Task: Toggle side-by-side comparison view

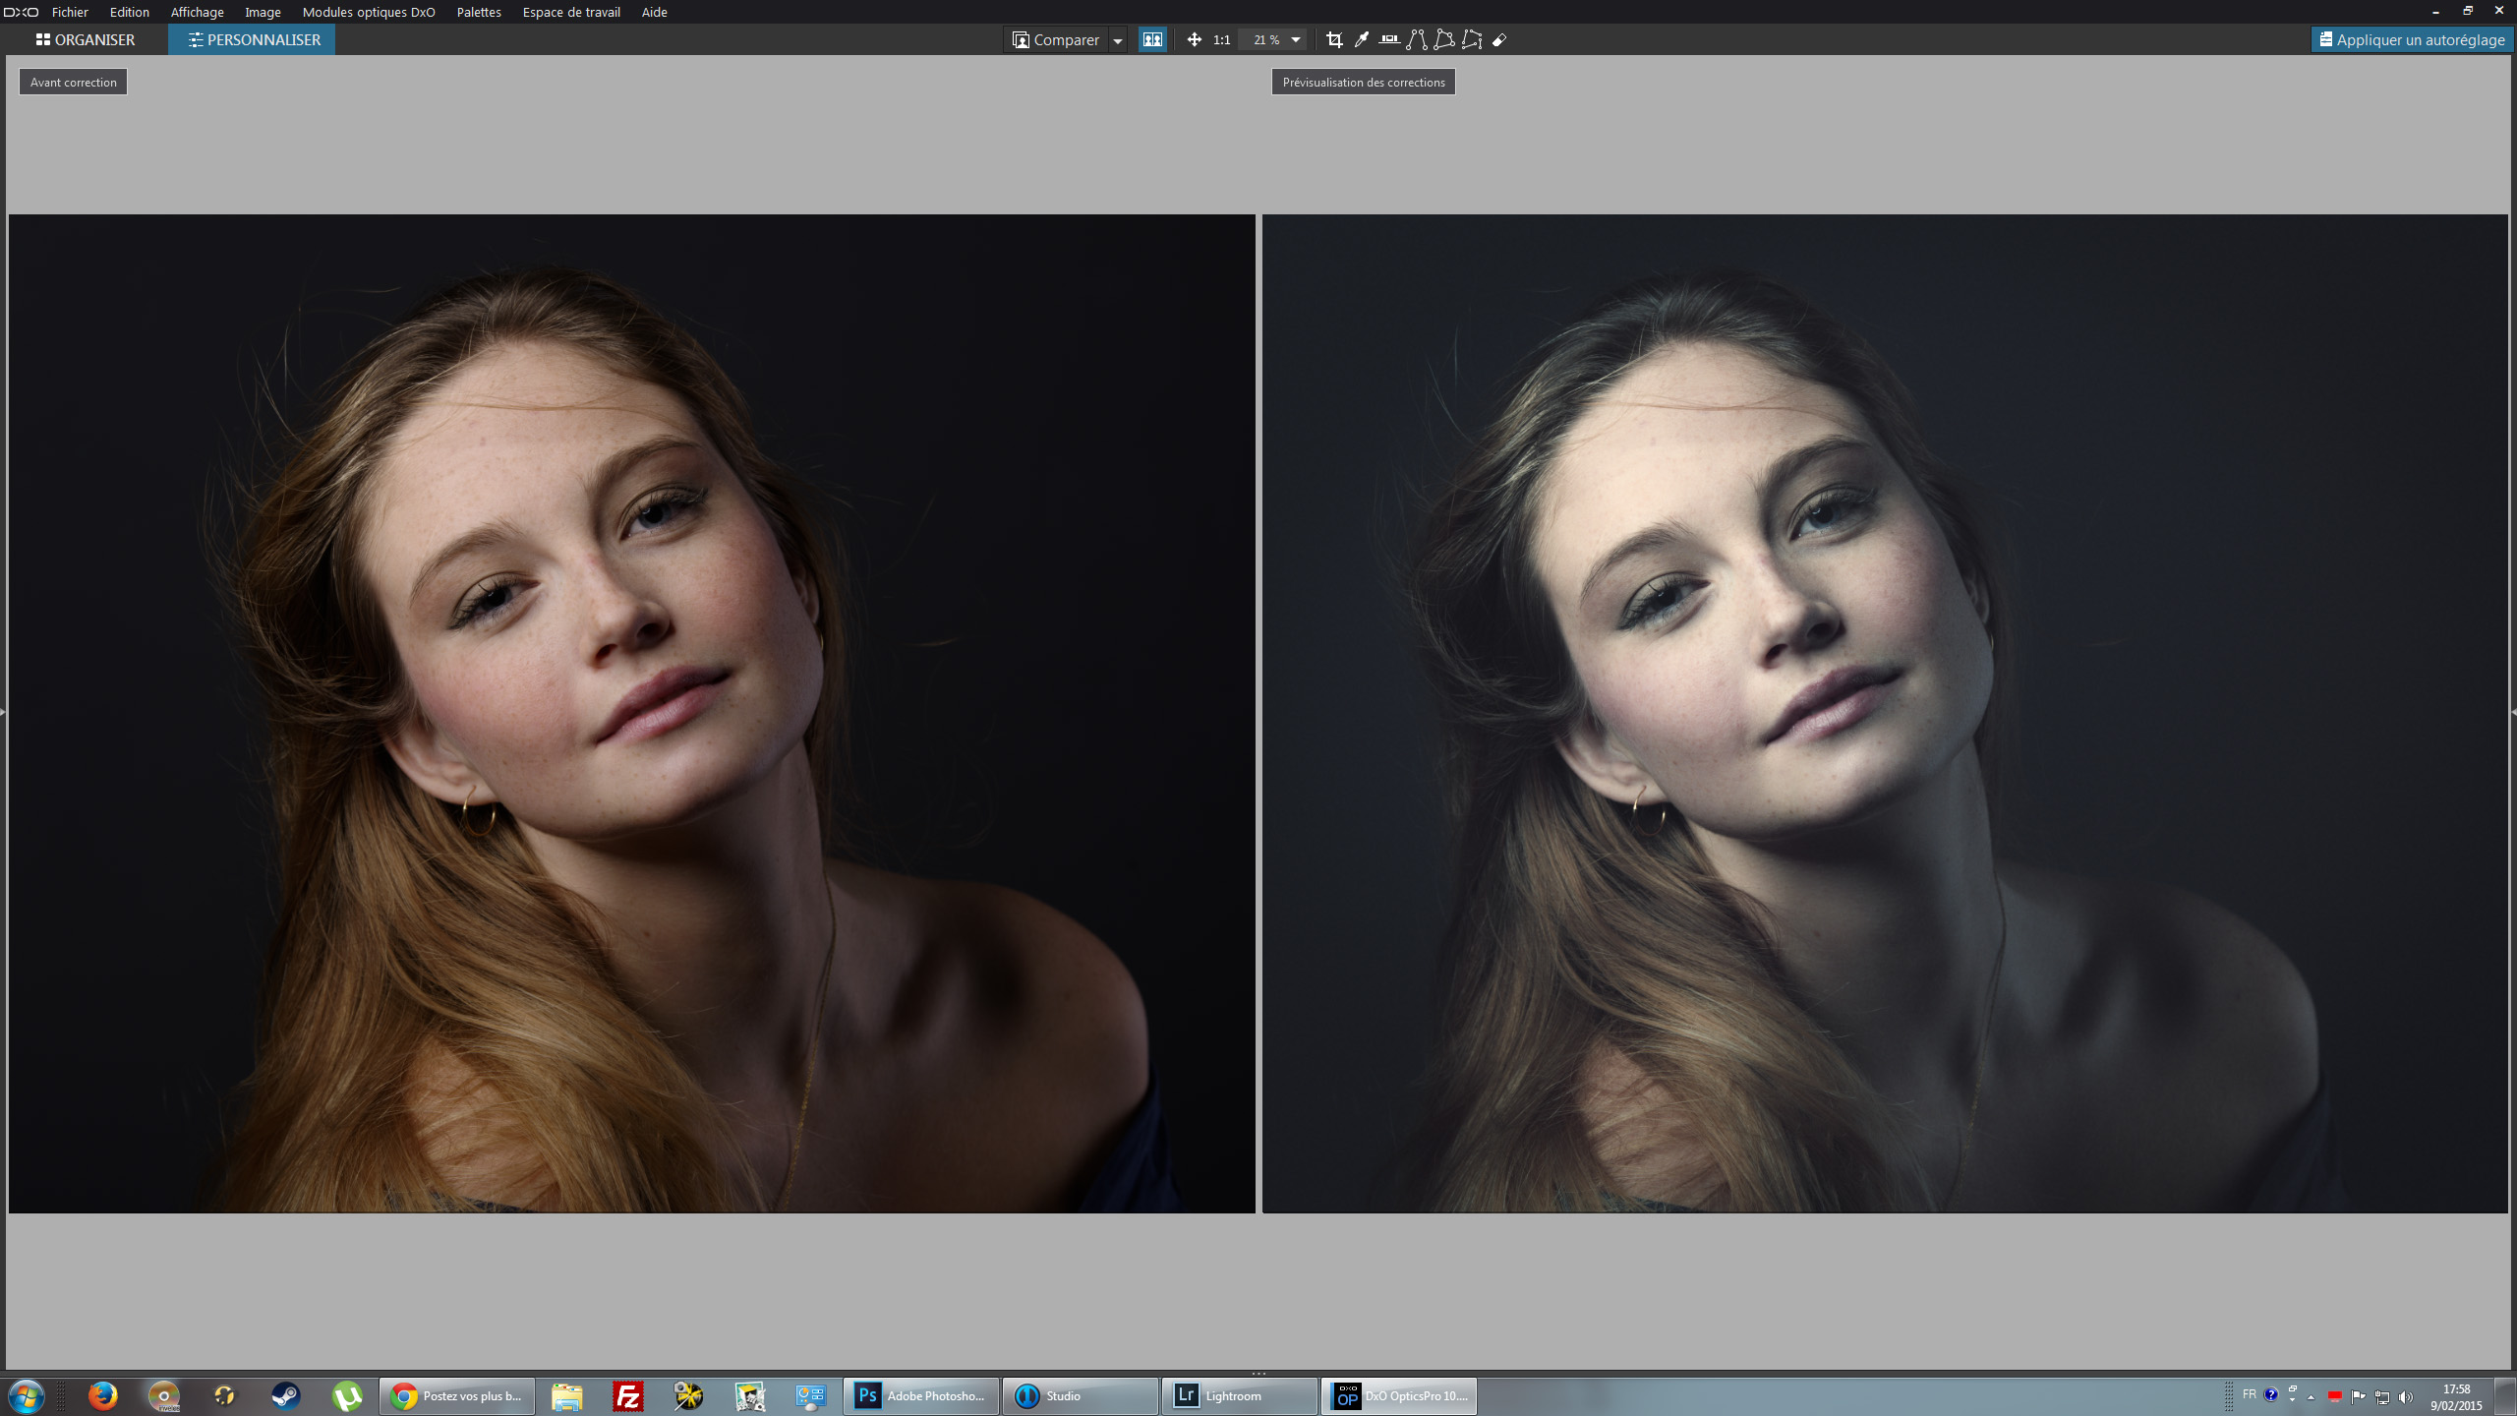Action: 1152,39
